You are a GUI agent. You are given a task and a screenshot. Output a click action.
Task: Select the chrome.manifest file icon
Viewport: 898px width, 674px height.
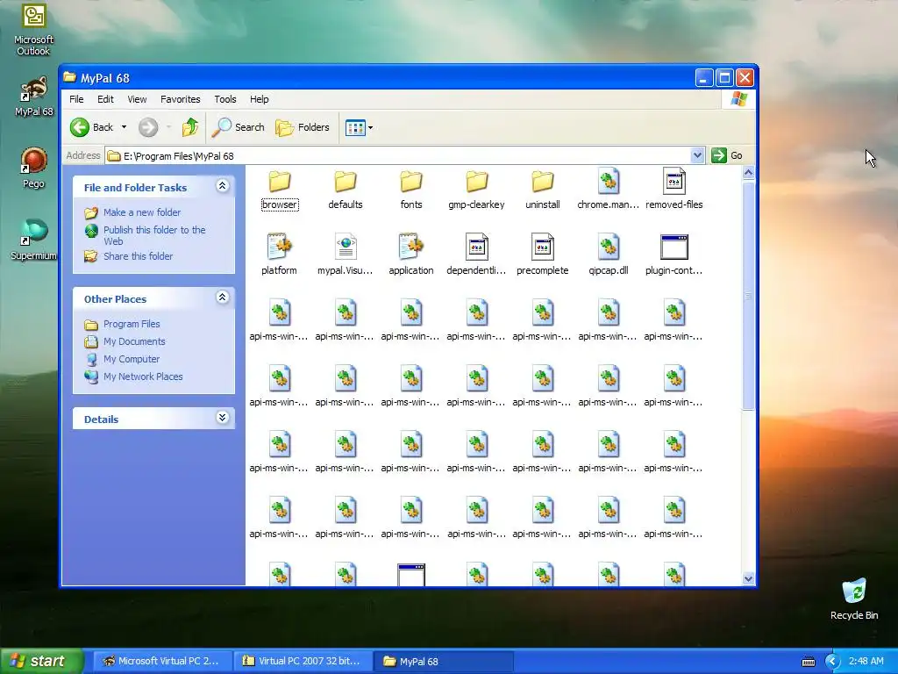[609, 181]
